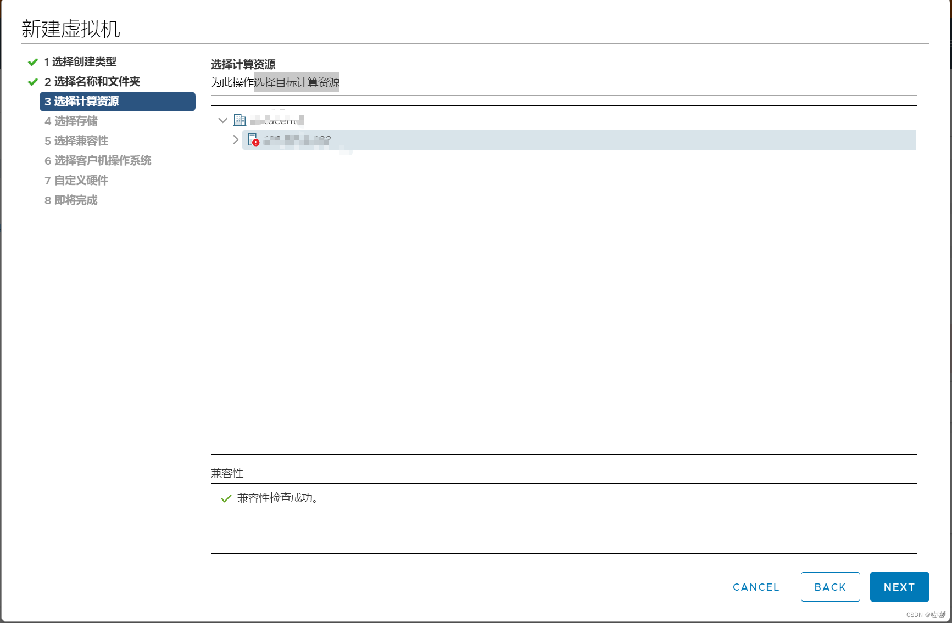The height and width of the screenshot is (623, 952).
Task: Select step 4 选择存储
Action: [71, 121]
